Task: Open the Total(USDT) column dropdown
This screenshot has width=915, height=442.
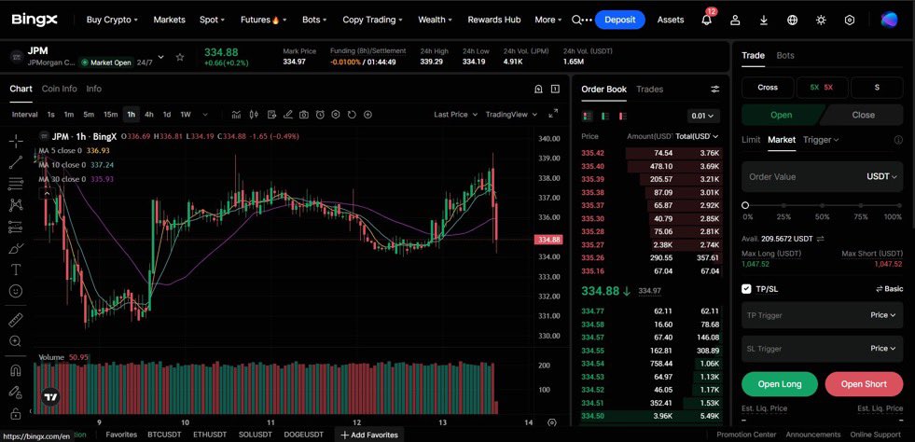Action: pyautogui.click(x=698, y=136)
